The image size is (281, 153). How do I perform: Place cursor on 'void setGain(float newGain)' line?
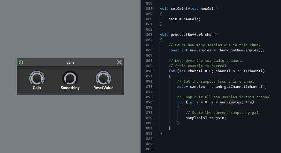189,9
